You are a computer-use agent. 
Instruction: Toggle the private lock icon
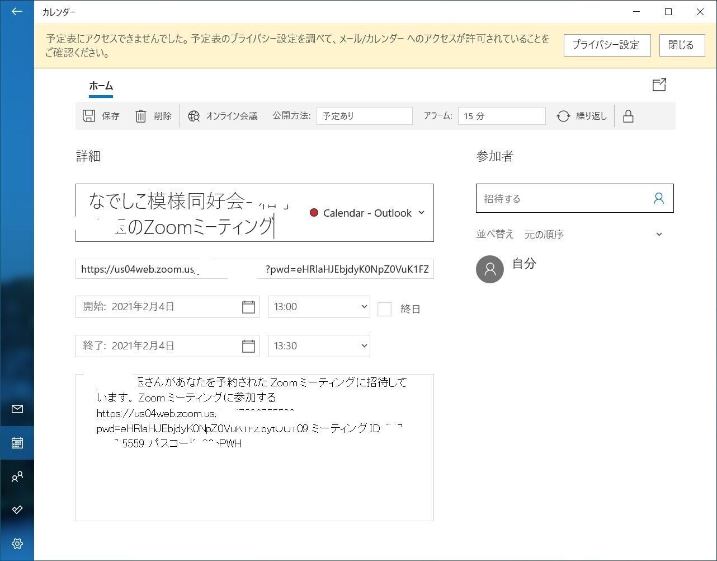(x=628, y=116)
